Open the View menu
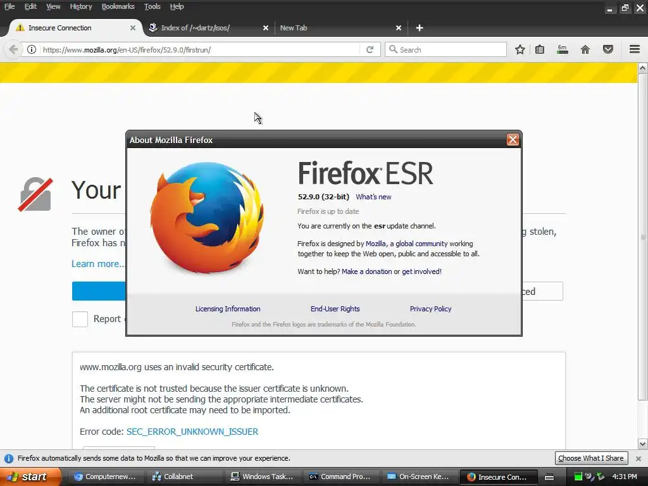This screenshot has width=648, height=486. 53,6
